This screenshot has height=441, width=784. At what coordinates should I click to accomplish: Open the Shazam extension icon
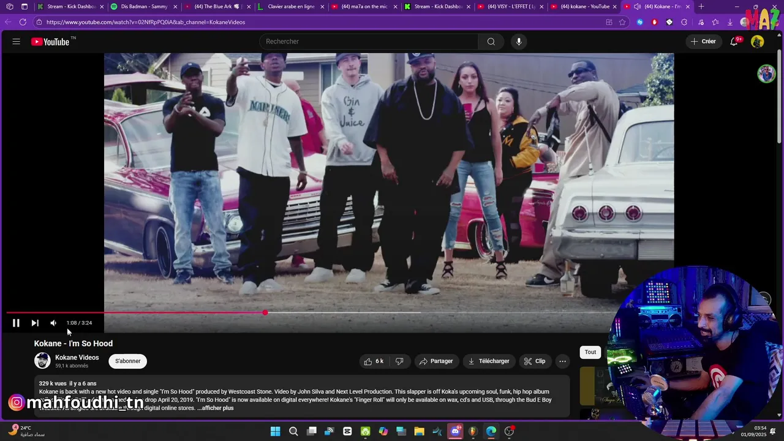tap(640, 22)
